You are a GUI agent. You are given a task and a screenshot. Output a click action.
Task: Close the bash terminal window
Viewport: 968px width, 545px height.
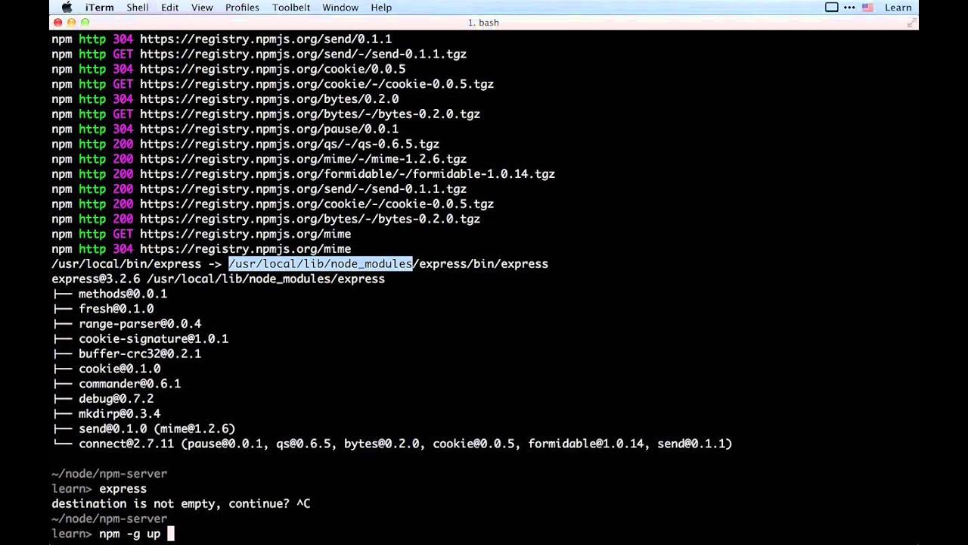pos(58,23)
